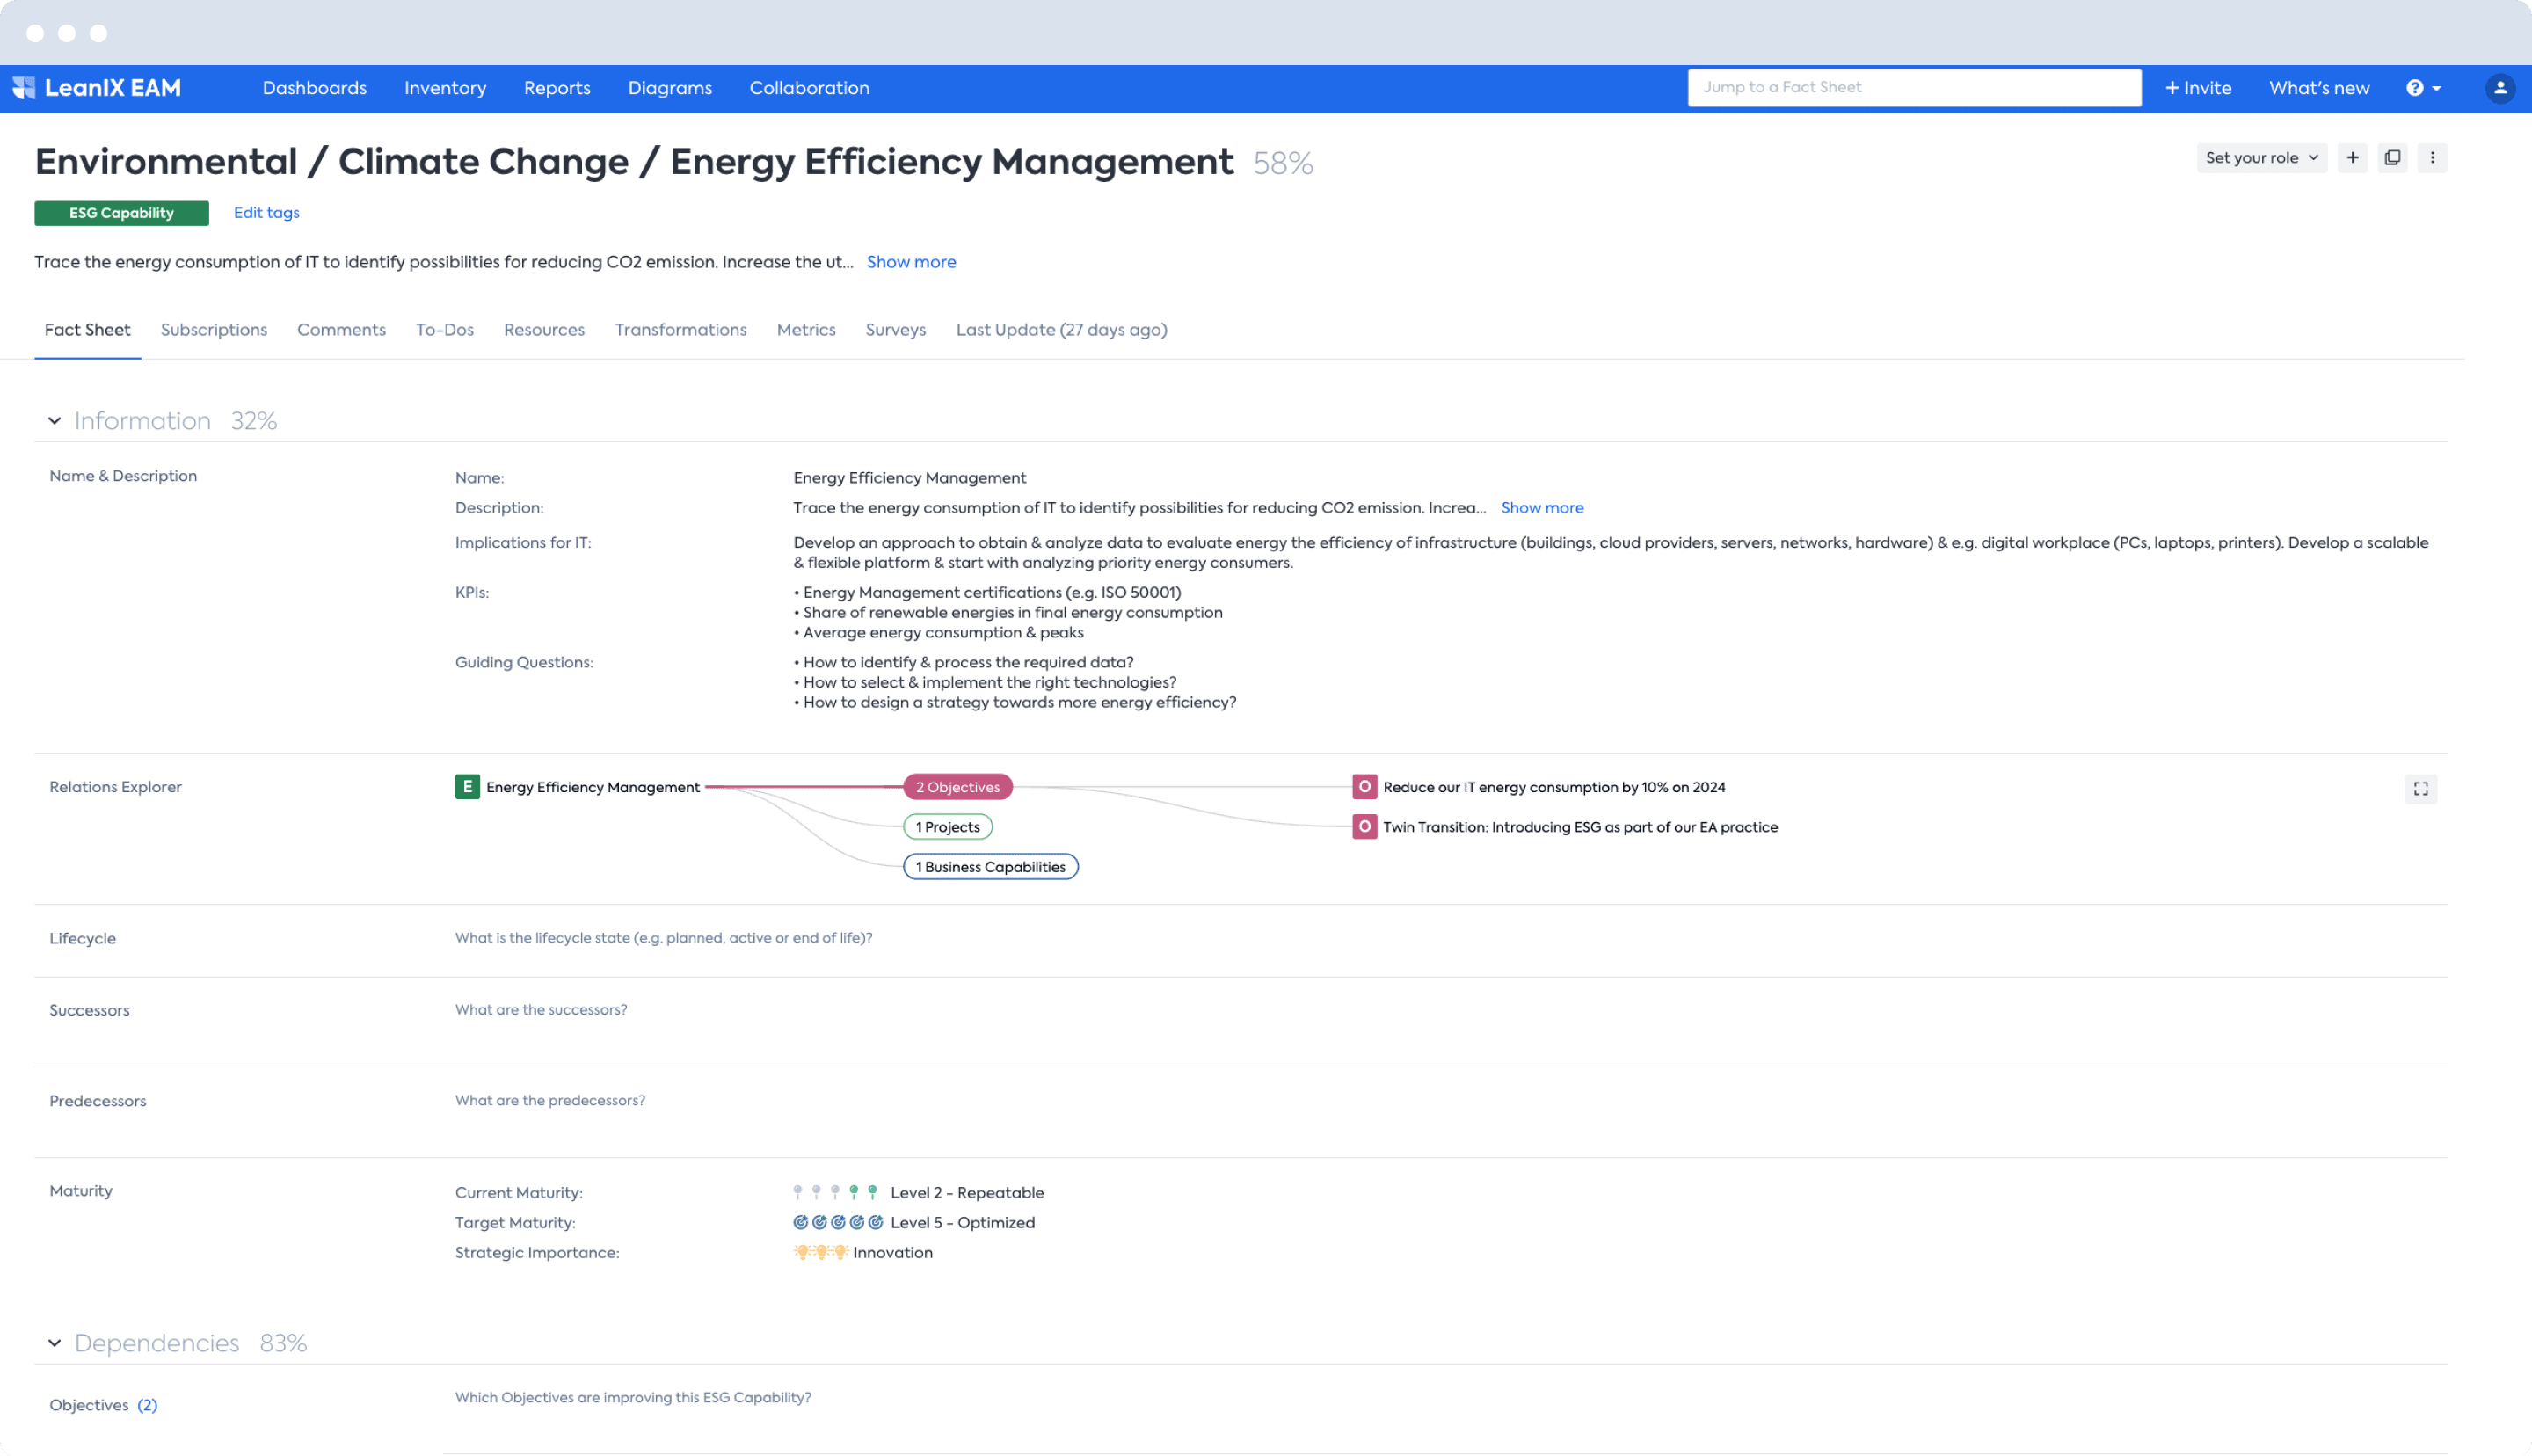Click Share of renewable energies KPI line
The image size is (2532, 1456).
coord(1008,613)
